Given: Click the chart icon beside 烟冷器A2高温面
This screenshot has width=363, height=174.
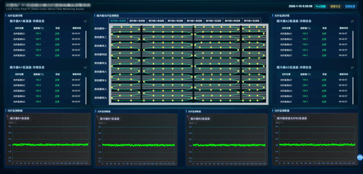Looking at the screenshot, I should pyautogui.click(x=352, y=21).
